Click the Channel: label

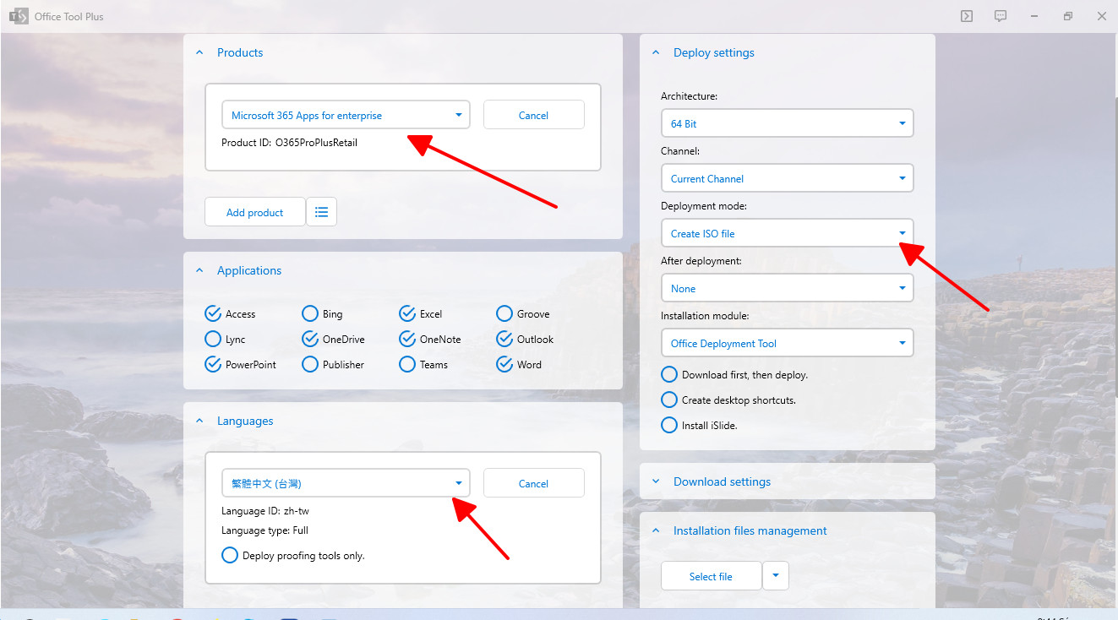pos(680,151)
